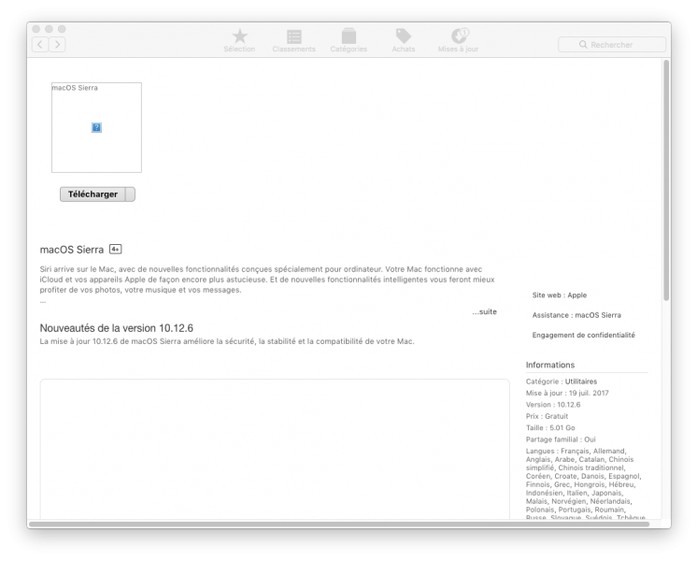The image size is (697, 561).
Task: Open the Sélection star tab
Action: point(239,40)
